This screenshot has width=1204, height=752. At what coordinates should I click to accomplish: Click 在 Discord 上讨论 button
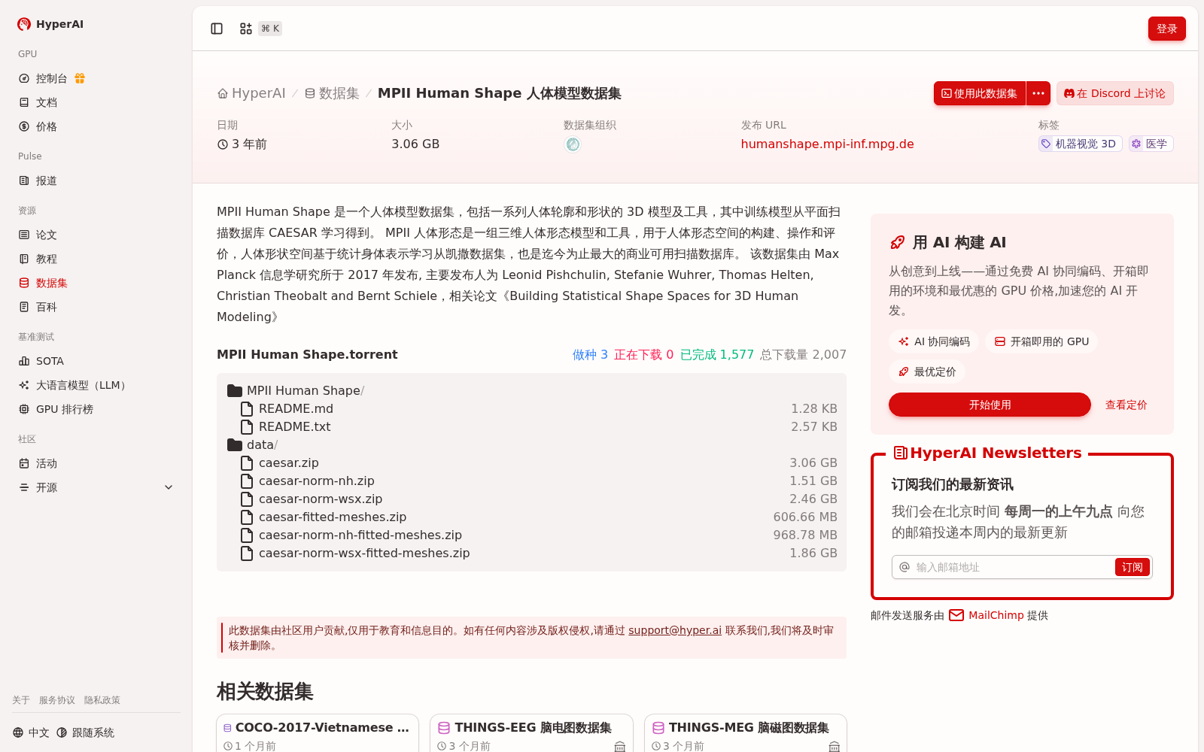(1114, 93)
